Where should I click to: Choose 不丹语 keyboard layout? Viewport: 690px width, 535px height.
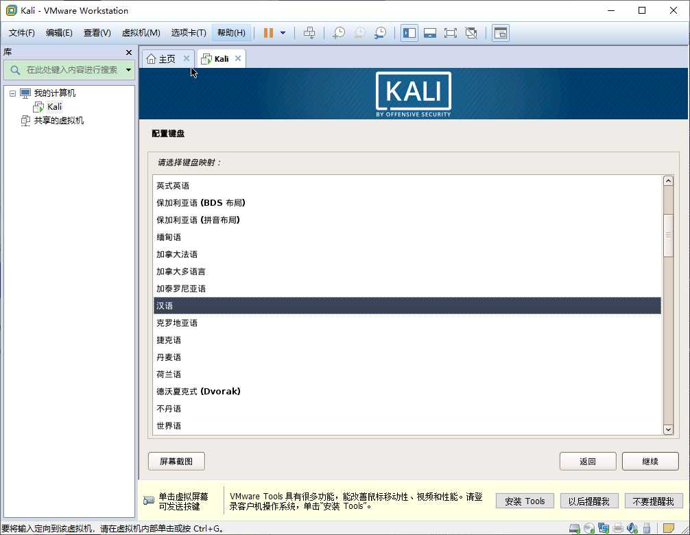point(407,409)
